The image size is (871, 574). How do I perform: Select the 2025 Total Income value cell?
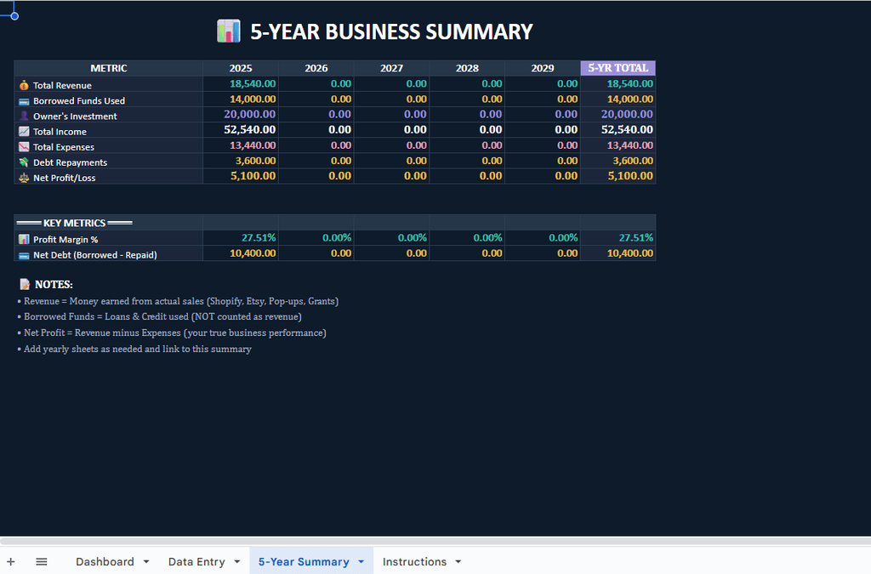coord(240,130)
